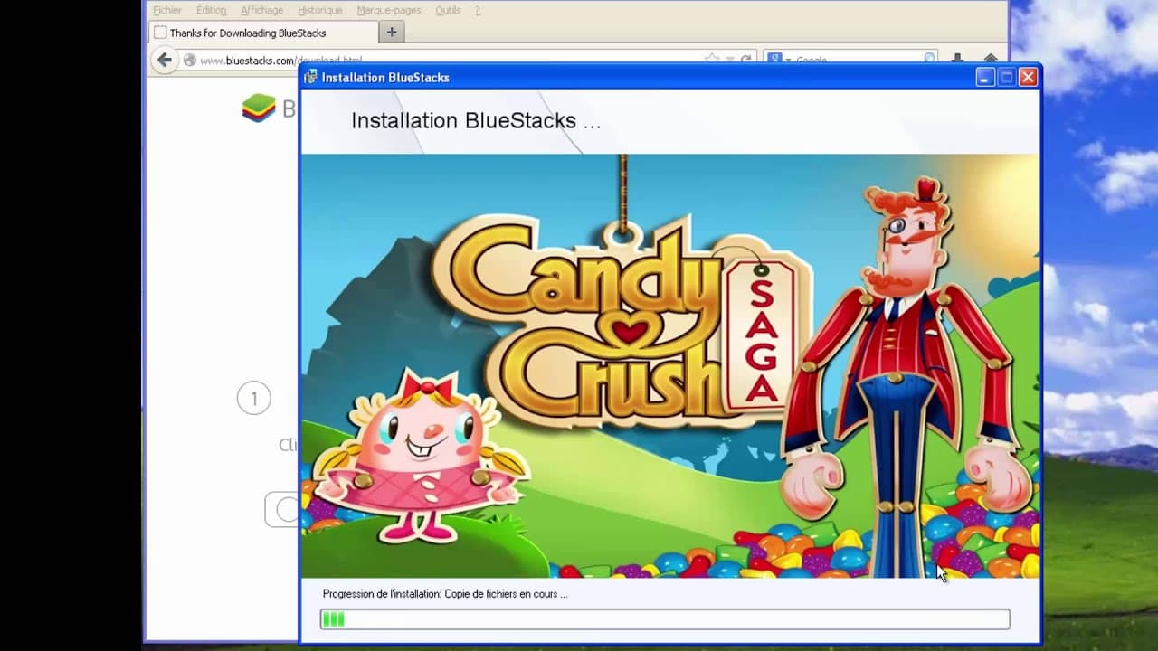Close the Installation BlueStacks window
This screenshot has height=651, width=1158.
[1028, 78]
